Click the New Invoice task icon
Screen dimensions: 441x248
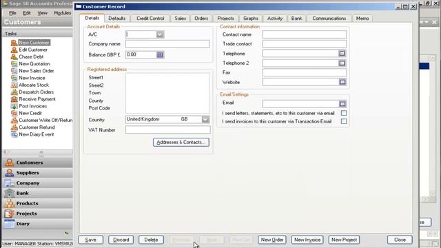click(x=14, y=78)
